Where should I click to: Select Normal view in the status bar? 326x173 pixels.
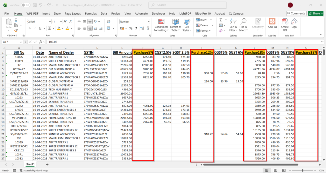(x=267, y=170)
